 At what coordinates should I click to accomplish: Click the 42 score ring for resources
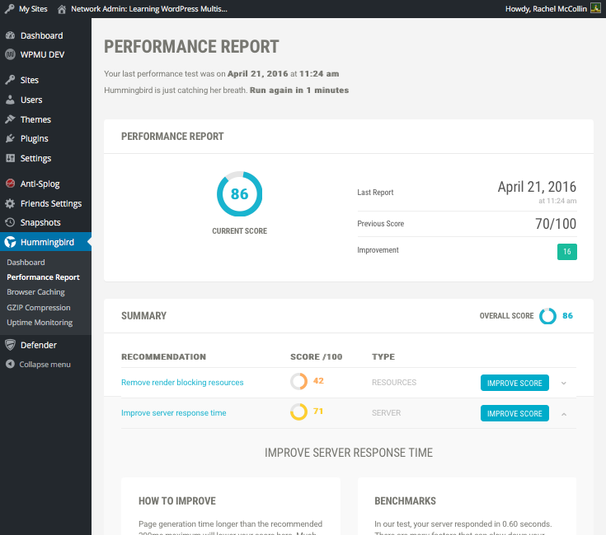(x=298, y=381)
